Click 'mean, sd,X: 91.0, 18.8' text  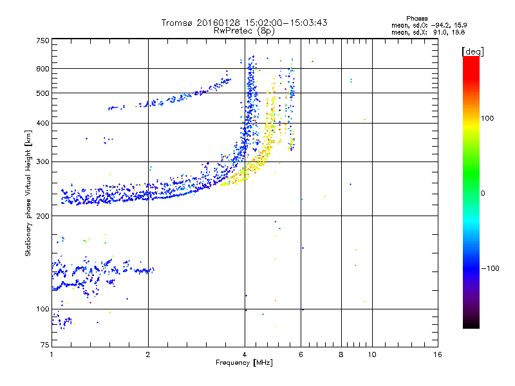[x=428, y=32]
